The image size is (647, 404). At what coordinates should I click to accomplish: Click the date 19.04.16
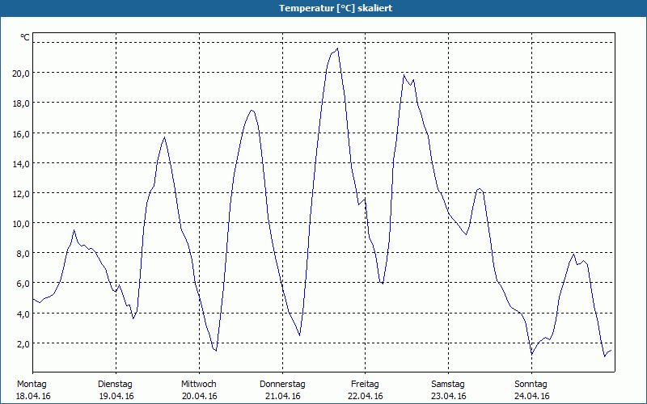(x=116, y=396)
